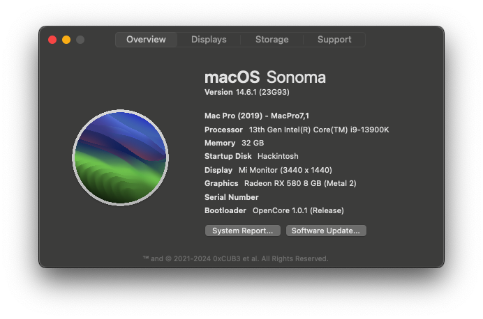Click the Mi Monitor display entry
Viewport: 483px width, 319px height.
pyautogui.click(x=285, y=170)
